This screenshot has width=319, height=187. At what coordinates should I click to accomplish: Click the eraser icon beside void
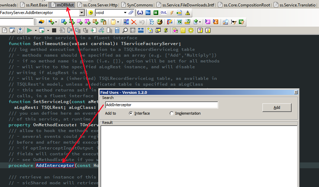click(131, 13)
